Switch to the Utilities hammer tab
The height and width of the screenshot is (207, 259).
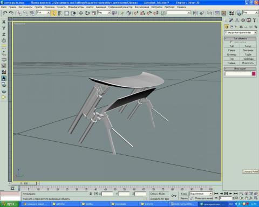[x=255, y=20]
